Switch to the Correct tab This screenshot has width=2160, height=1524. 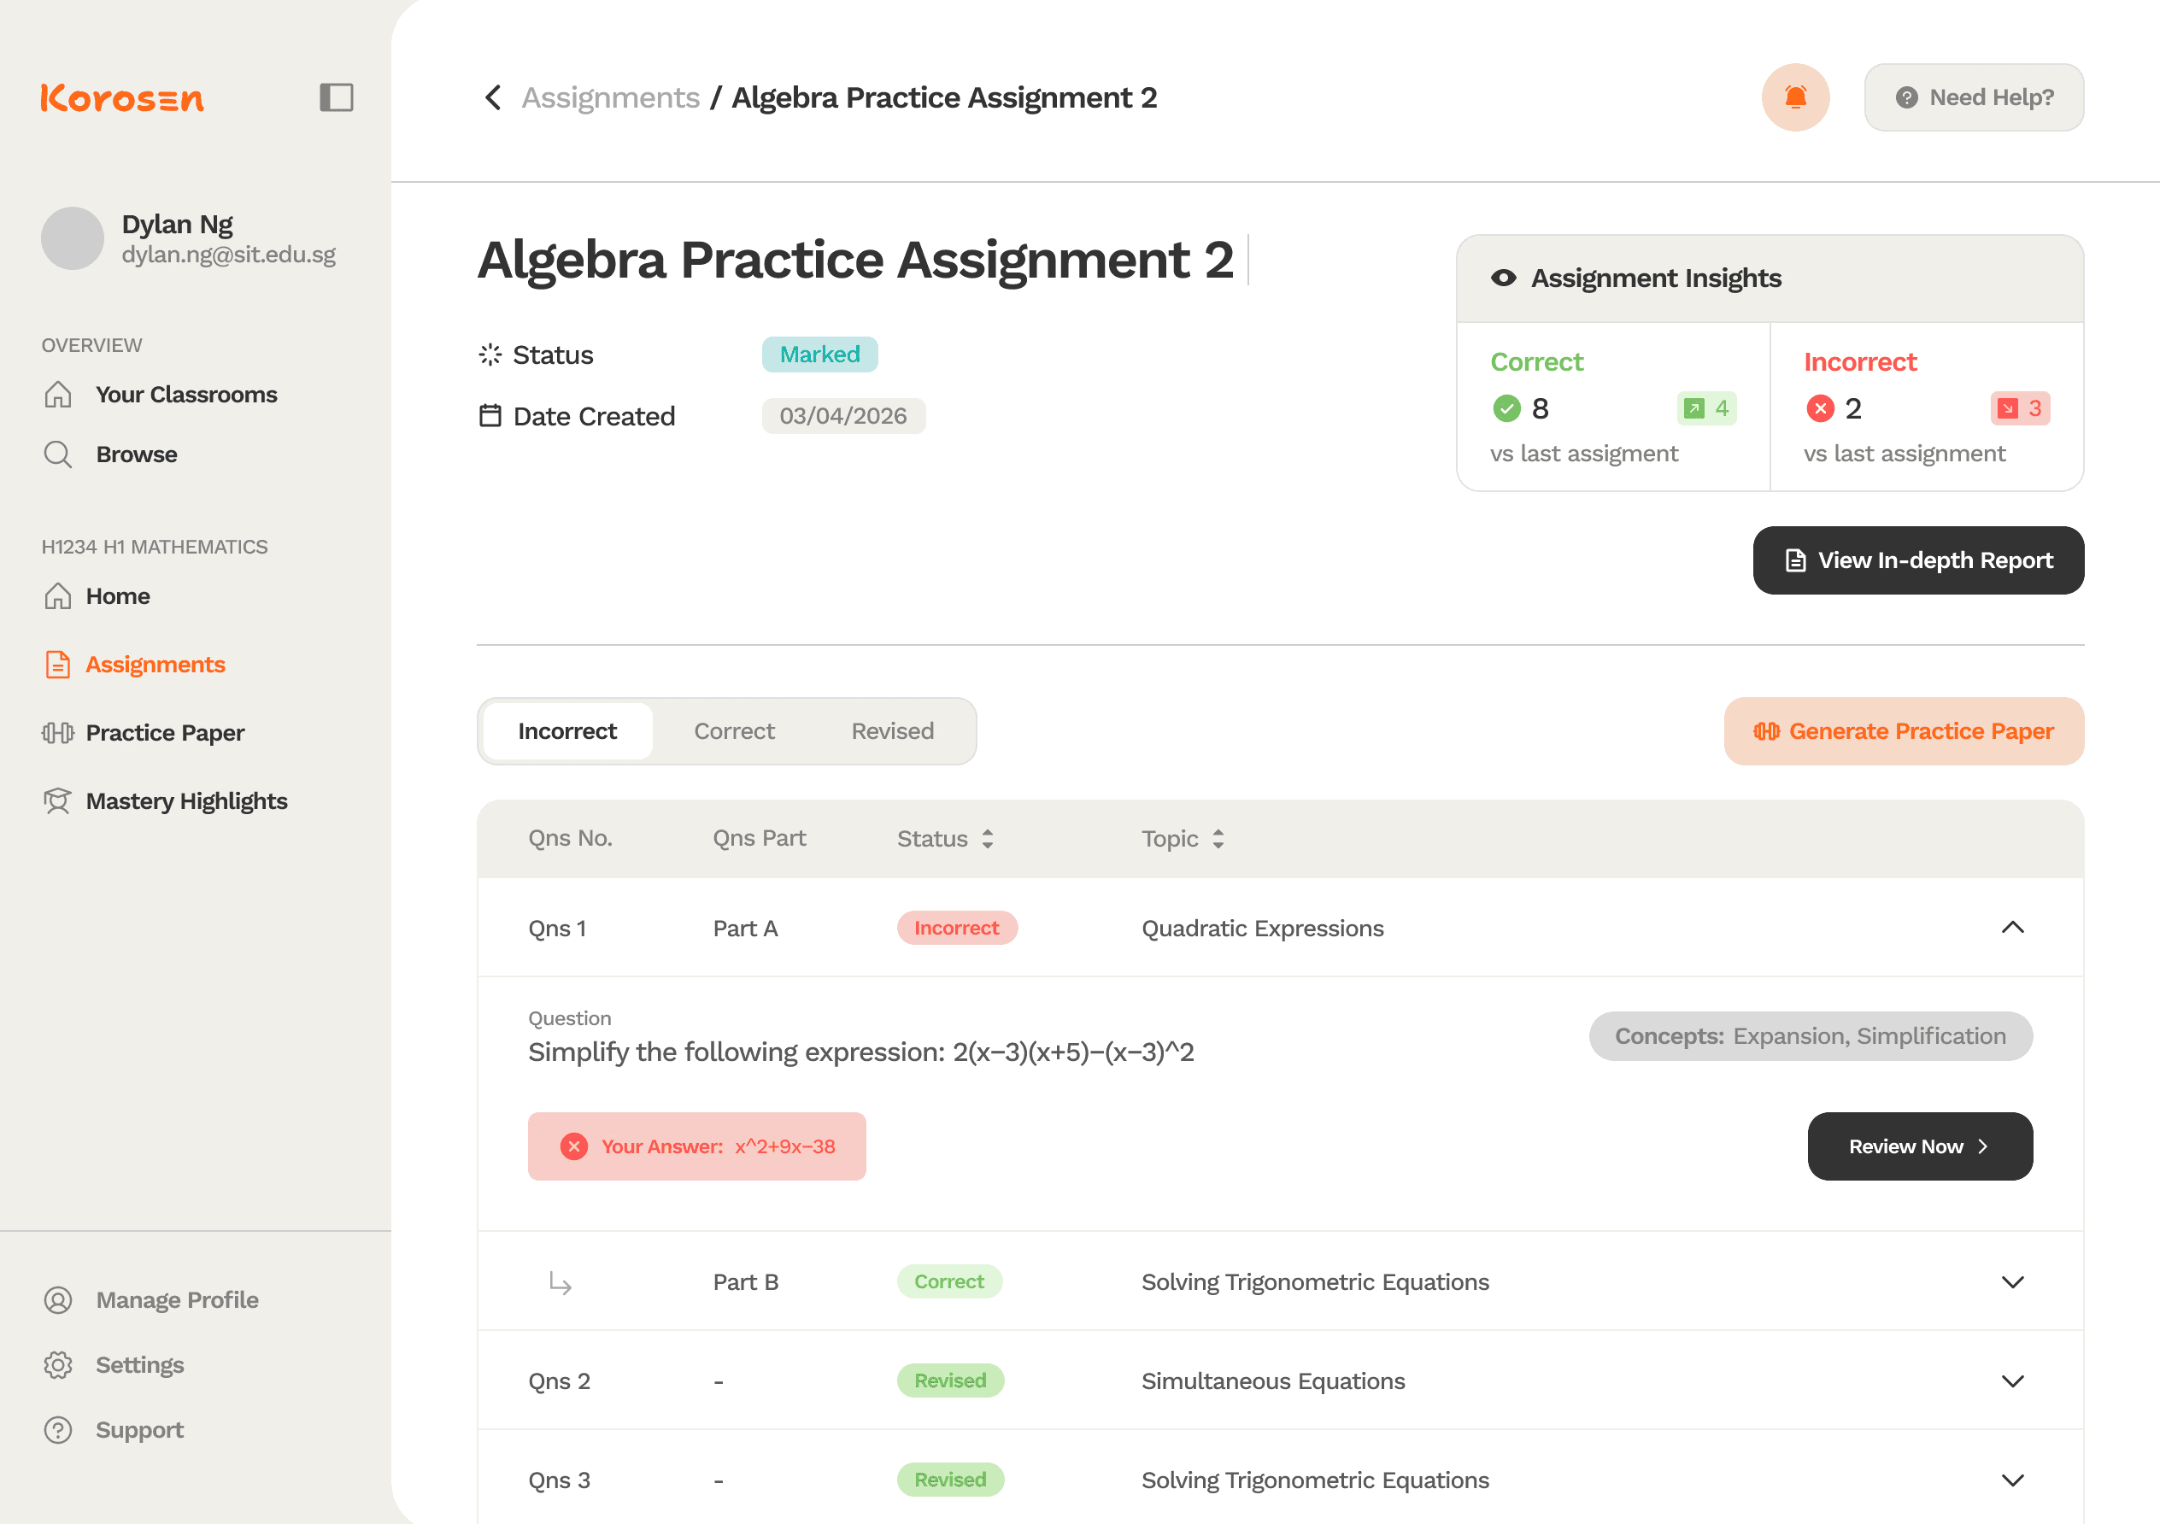[734, 732]
